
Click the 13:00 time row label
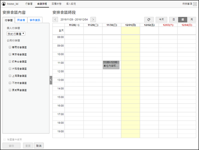point(60,80)
